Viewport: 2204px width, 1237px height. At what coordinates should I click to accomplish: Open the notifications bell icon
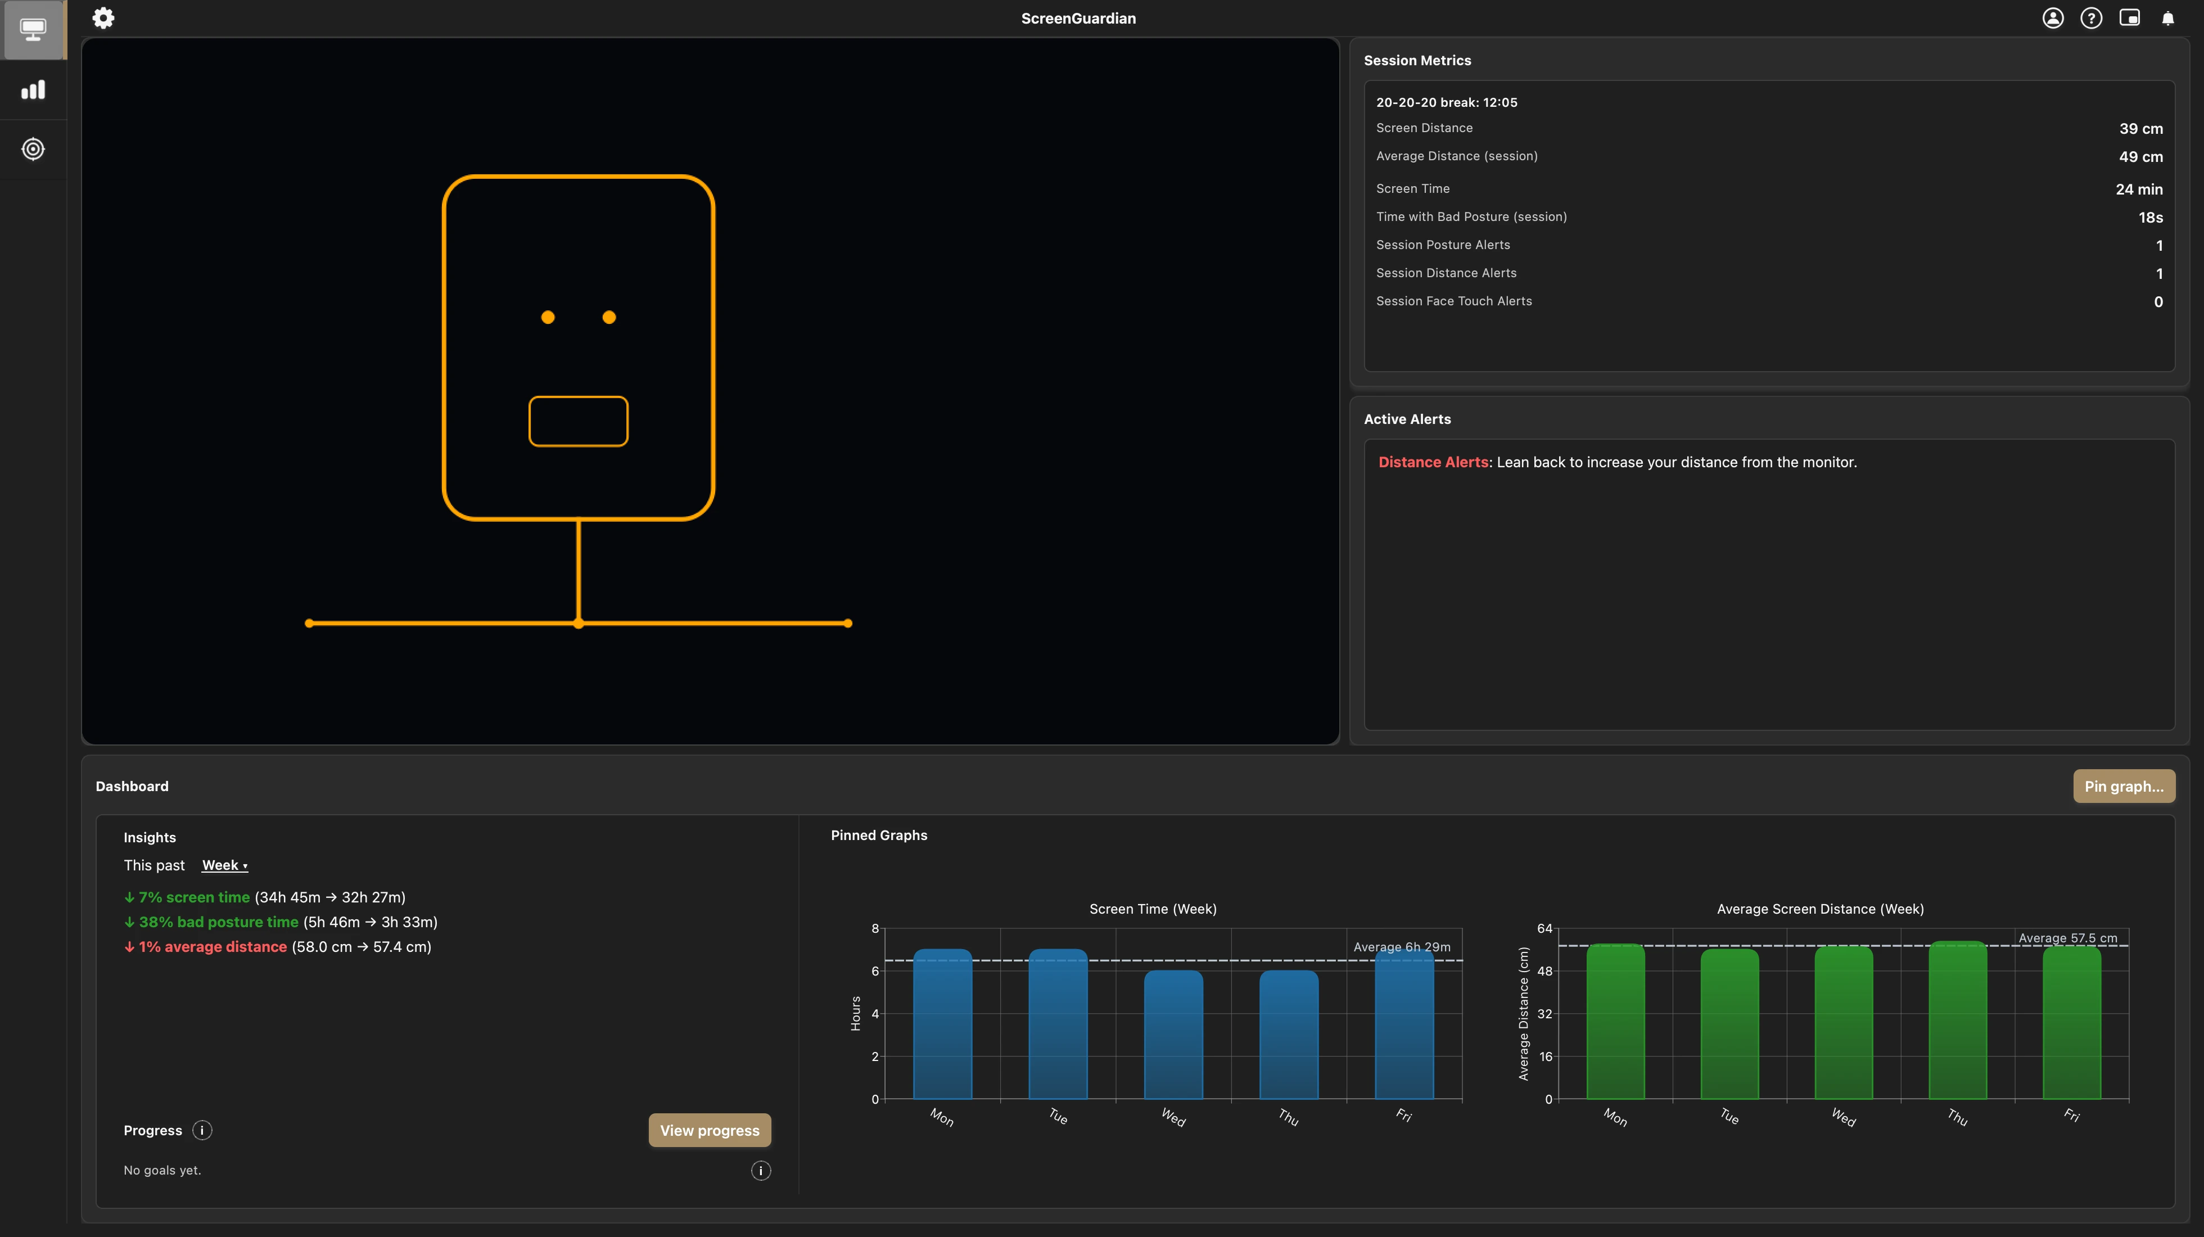point(2168,18)
